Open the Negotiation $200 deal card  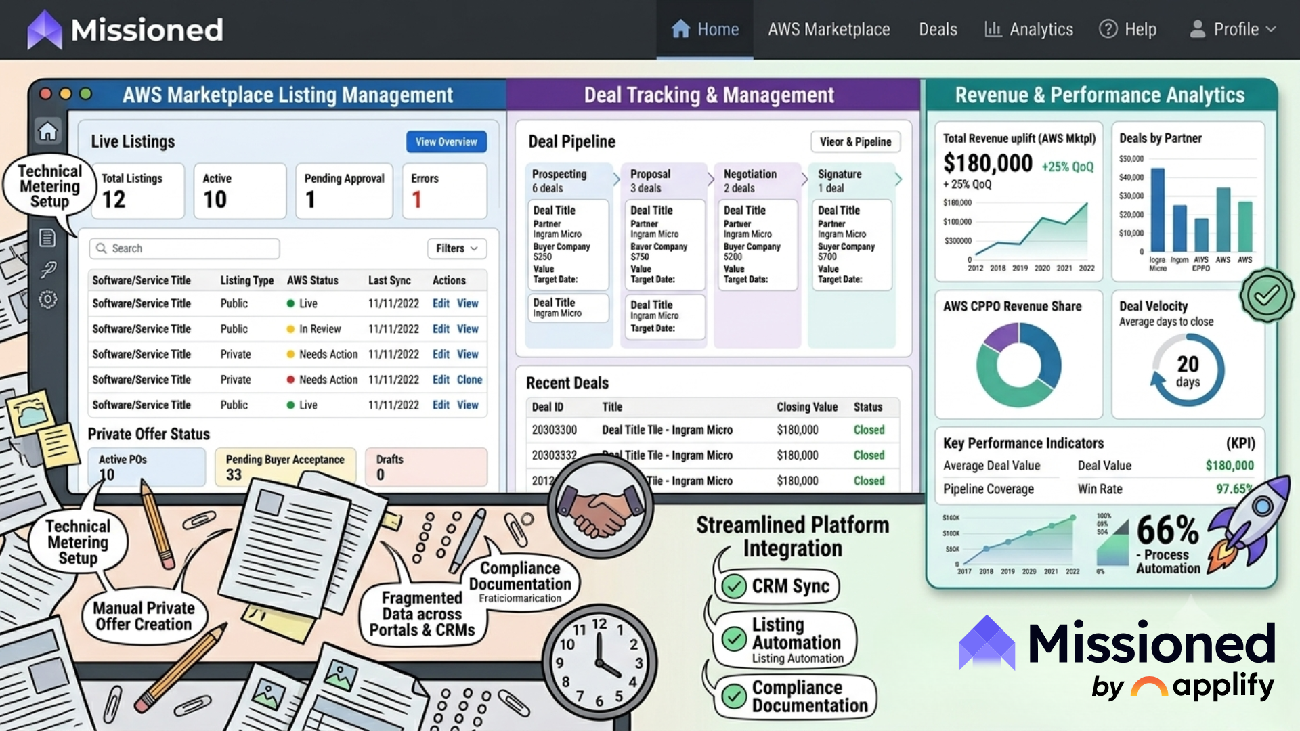758,244
